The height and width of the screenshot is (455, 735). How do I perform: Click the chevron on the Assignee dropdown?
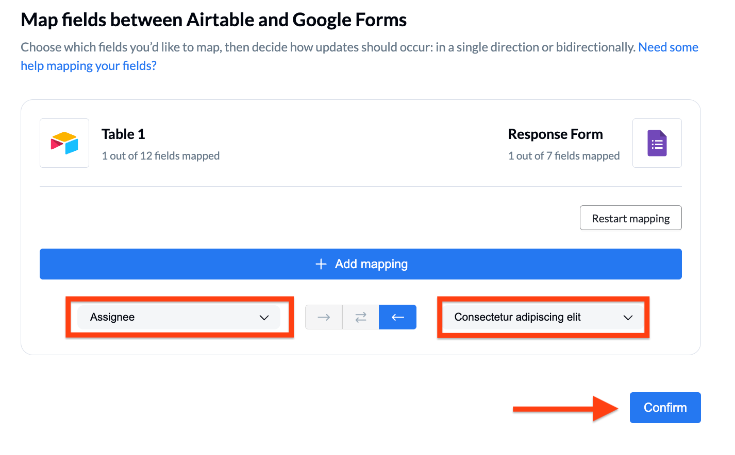tap(264, 318)
